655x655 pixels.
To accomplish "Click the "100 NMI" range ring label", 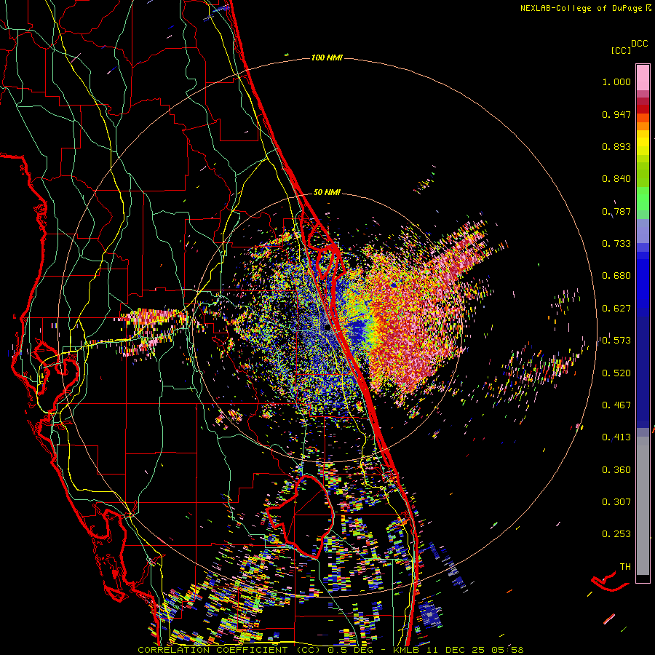I will pos(327,57).
